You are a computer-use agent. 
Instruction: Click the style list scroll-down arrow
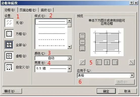pyautogui.click(x=69, y=47)
